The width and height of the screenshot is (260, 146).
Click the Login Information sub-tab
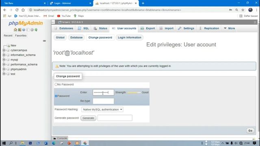[130, 38]
